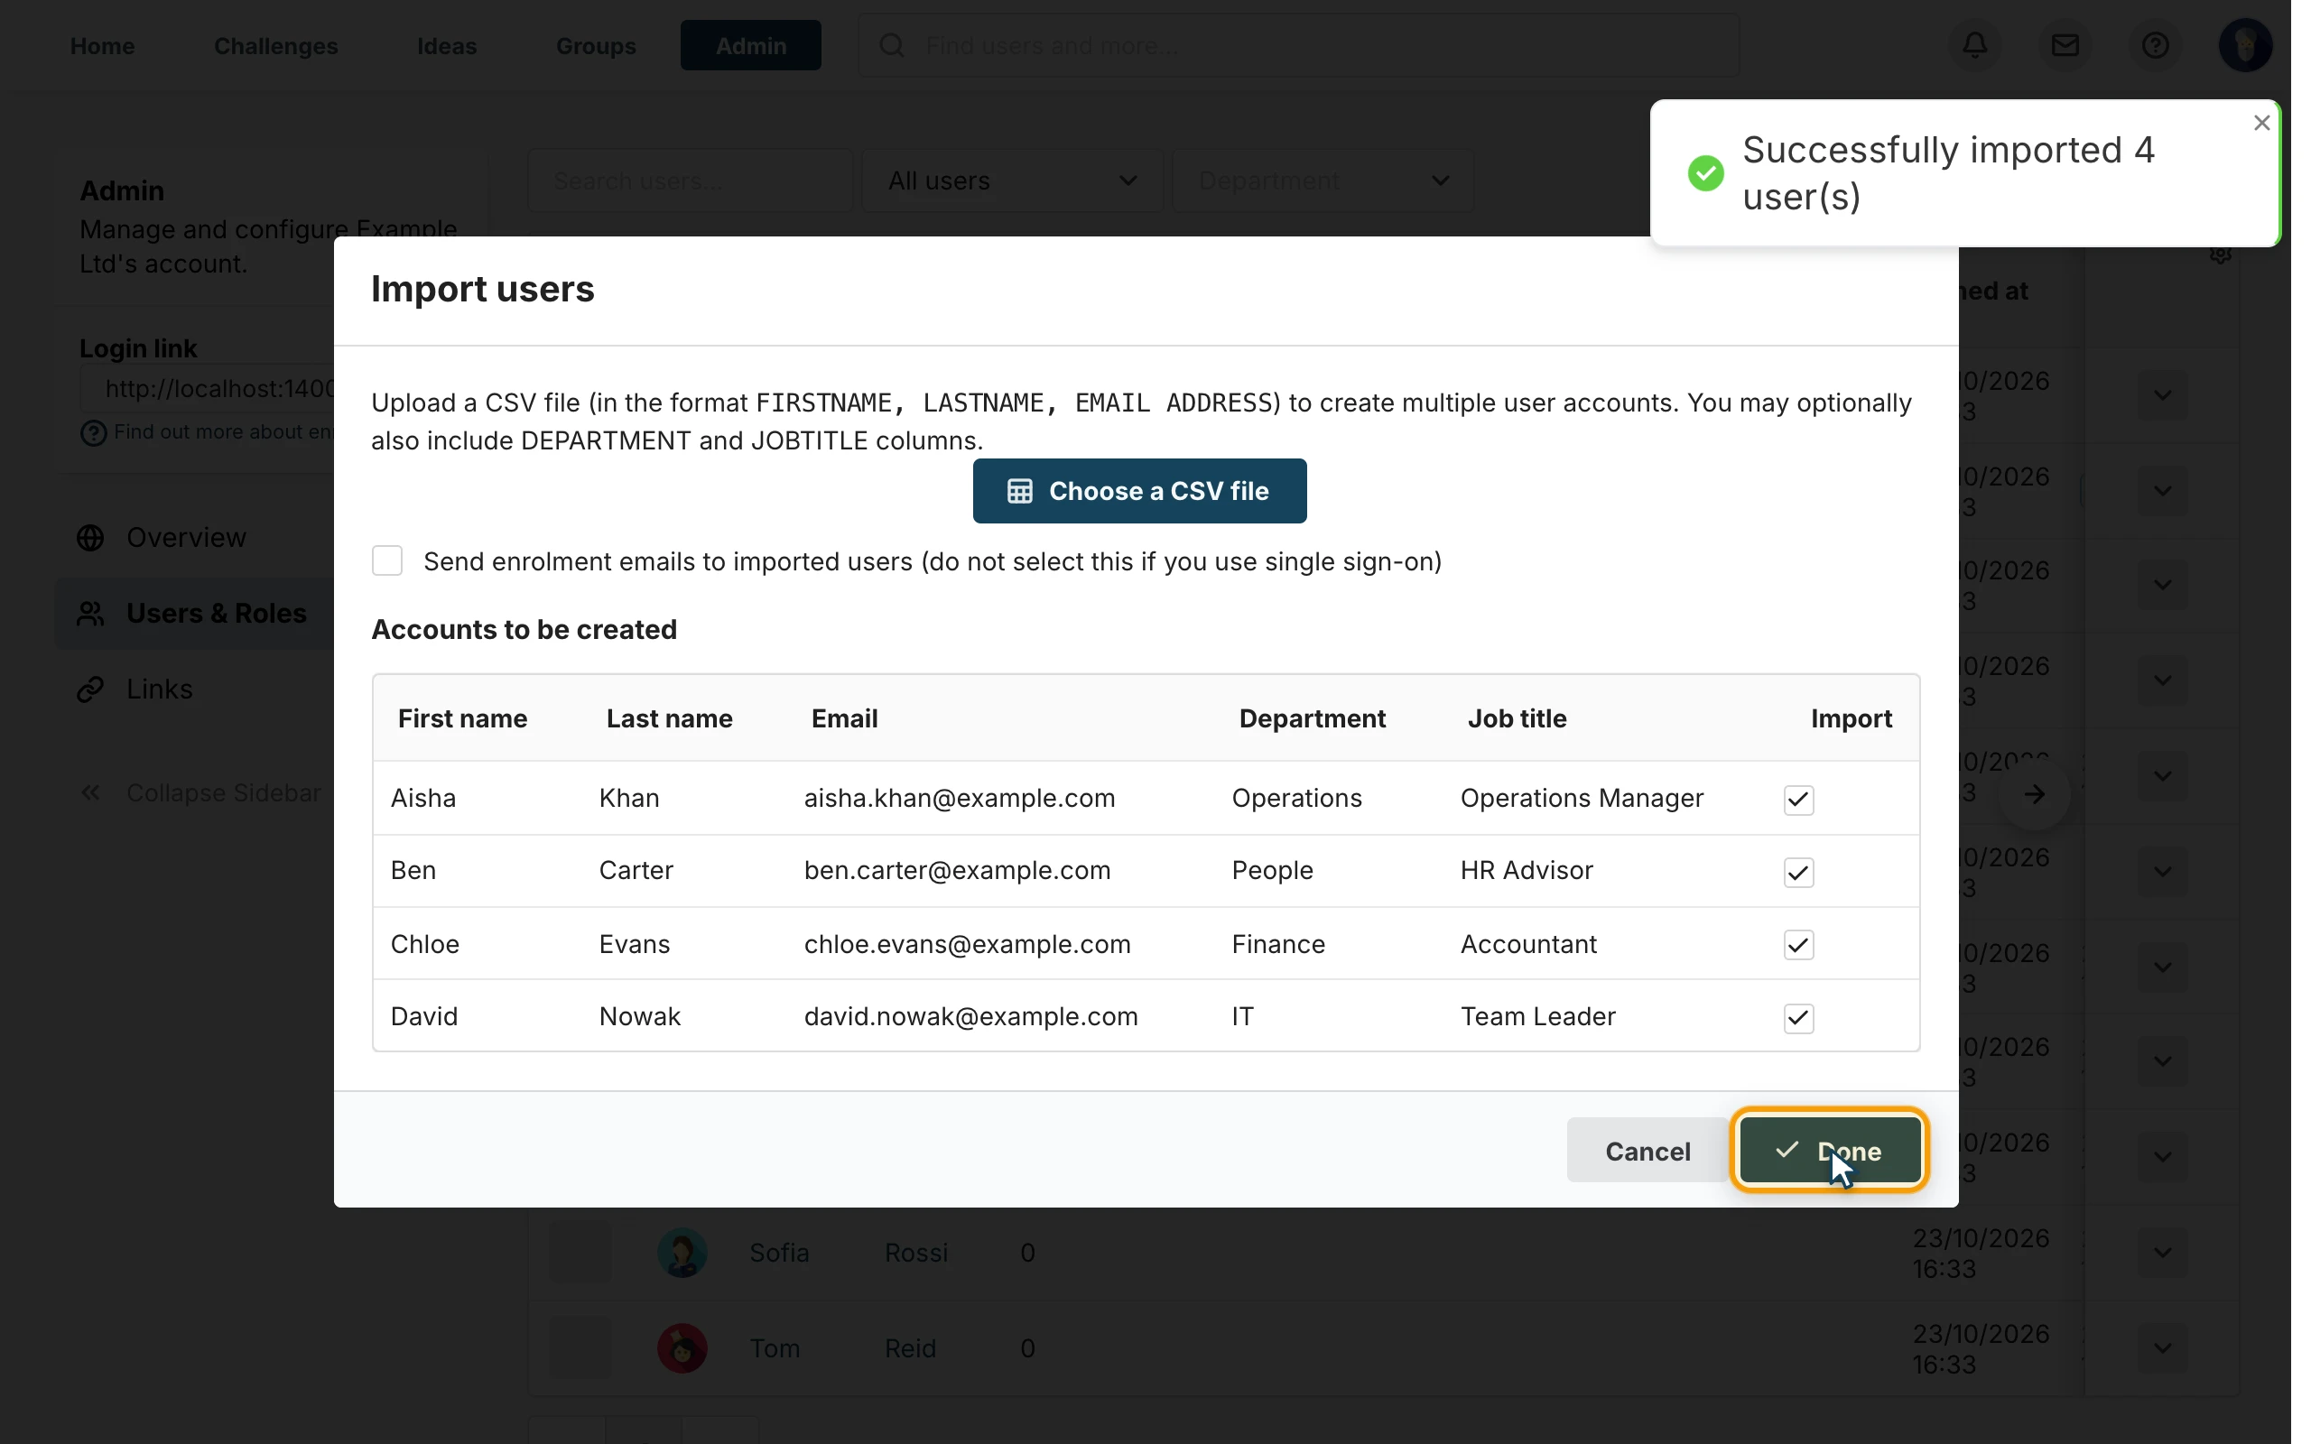Viewport: 2311px width, 1444px height.
Task: Click the Collapse Sidebar double-chevron icon
Action: pos(90,792)
